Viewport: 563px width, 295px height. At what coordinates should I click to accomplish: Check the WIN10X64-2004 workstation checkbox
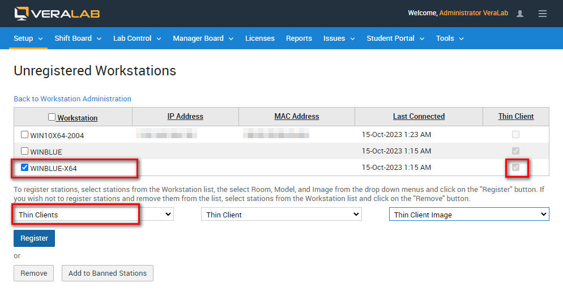(24, 135)
